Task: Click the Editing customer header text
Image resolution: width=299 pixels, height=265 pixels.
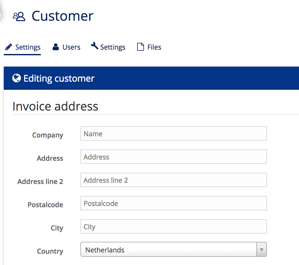Action: pos(59,78)
